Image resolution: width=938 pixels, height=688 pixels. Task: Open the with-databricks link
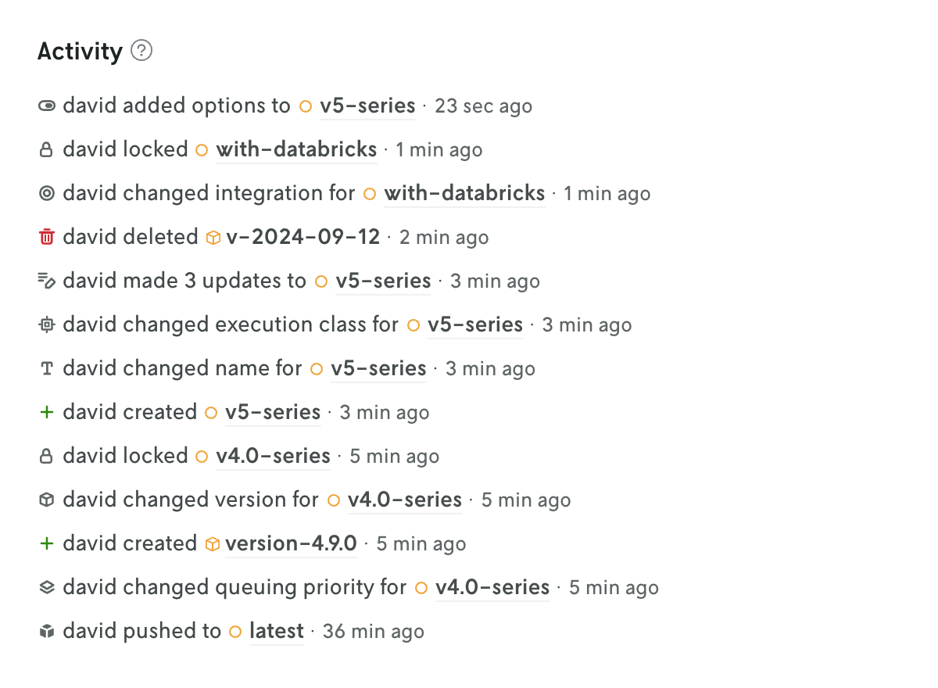296,149
